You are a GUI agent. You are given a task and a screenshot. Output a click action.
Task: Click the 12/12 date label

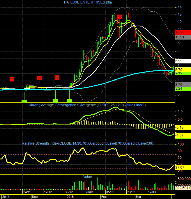point(48,192)
